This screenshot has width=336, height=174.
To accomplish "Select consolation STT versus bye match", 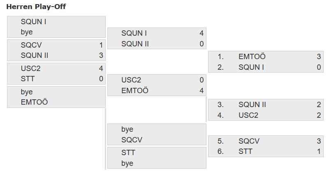I will tap(157, 158).
